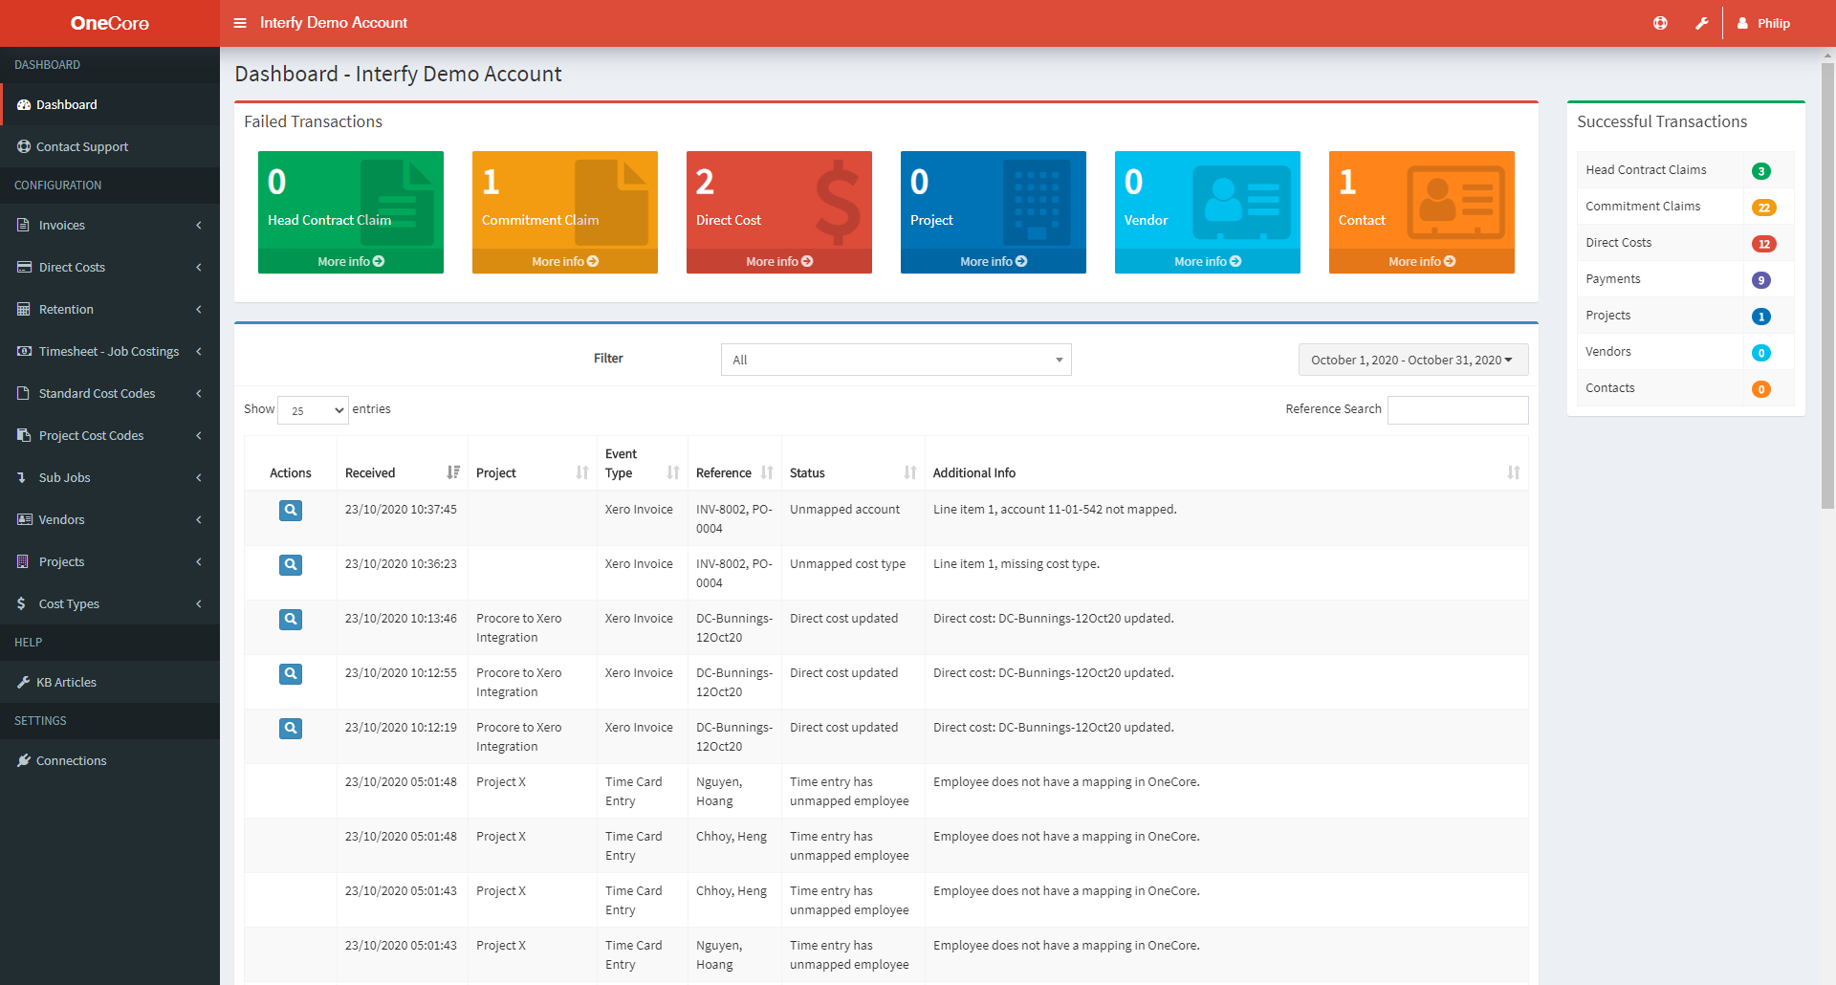Click the 'Unmapped account' status cell
Viewport: 1836px width, 985px height.
pyautogui.click(x=853, y=518)
